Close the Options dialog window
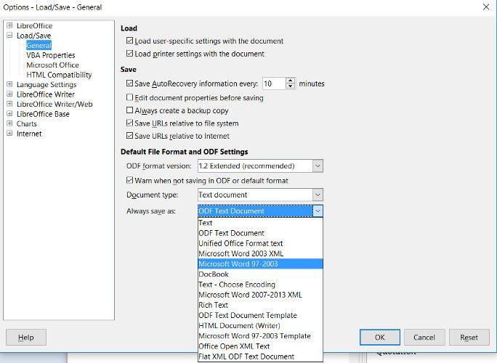The height and width of the screenshot is (363, 497). pos(486,7)
